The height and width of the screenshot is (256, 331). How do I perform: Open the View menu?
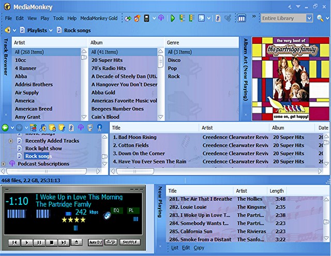pyautogui.click(x=32, y=19)
